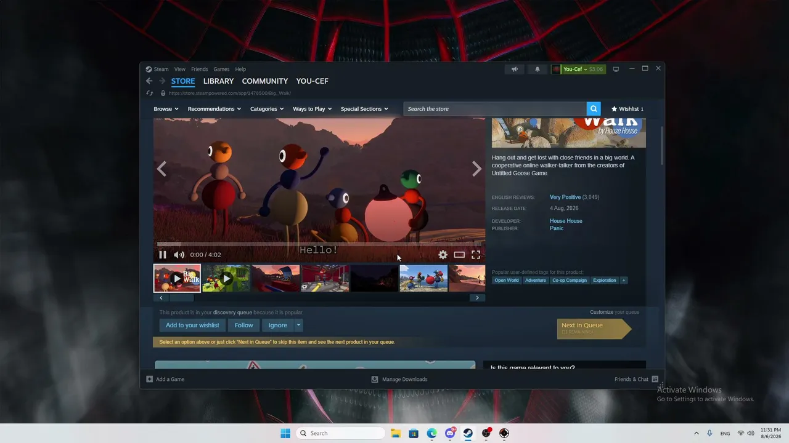Expand more tags with the plus button
Viewport: 789px width, 443px height.
coord(624,281)
